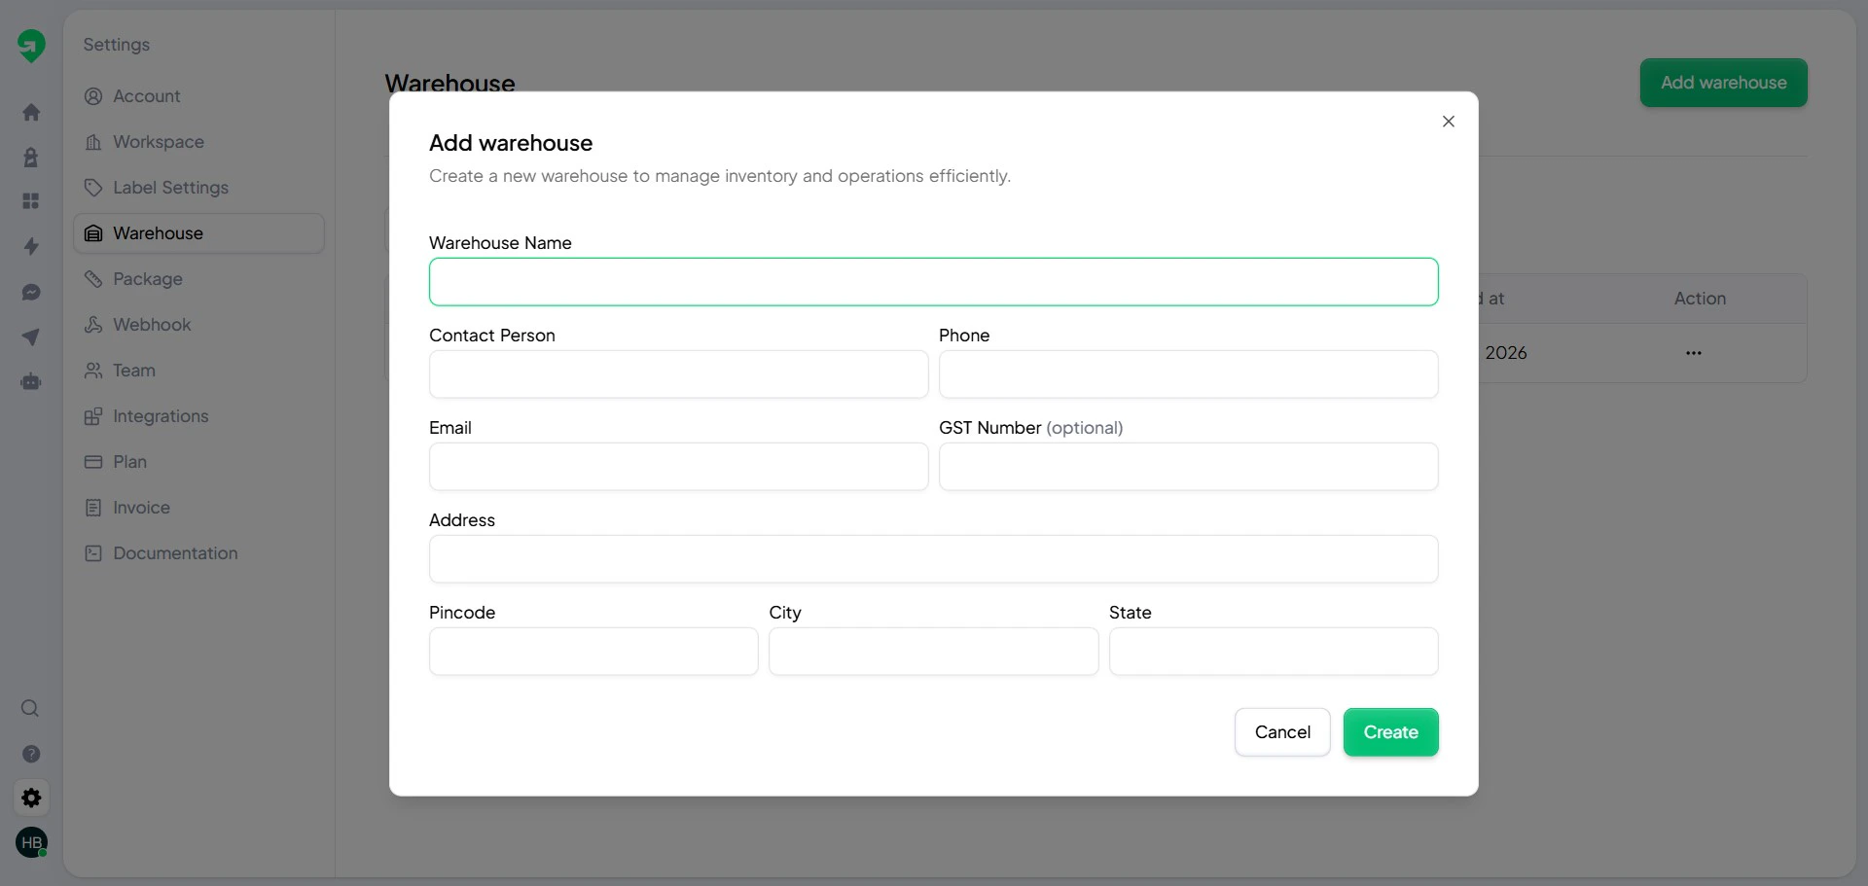
Task: Click the Search icon near the bottom
Action: [30, 709]
